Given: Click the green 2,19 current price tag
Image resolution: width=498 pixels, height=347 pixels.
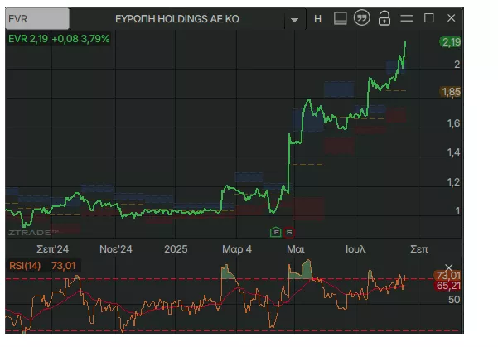Looking at the screenshot, I should click(451, 42).
